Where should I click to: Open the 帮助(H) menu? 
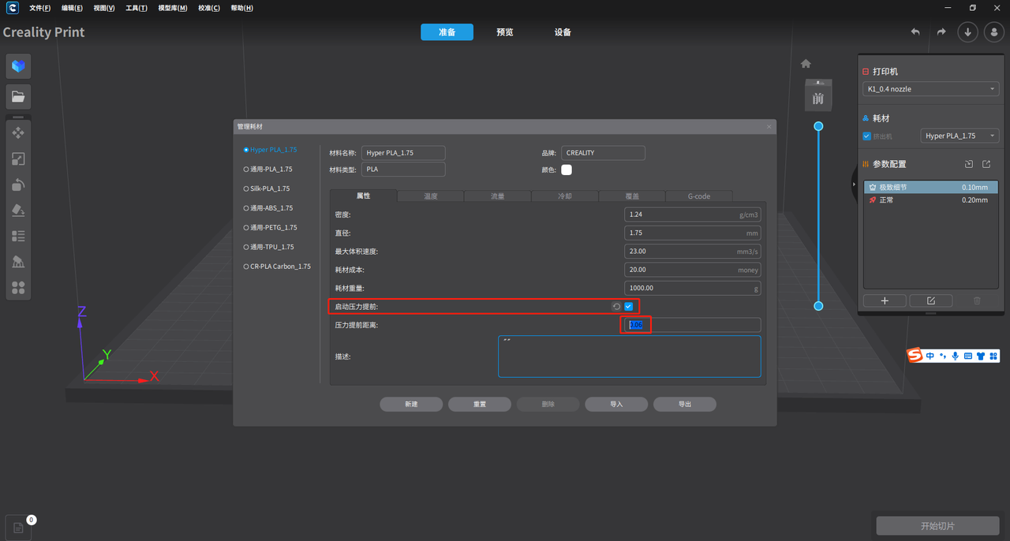tap(242, 8)
